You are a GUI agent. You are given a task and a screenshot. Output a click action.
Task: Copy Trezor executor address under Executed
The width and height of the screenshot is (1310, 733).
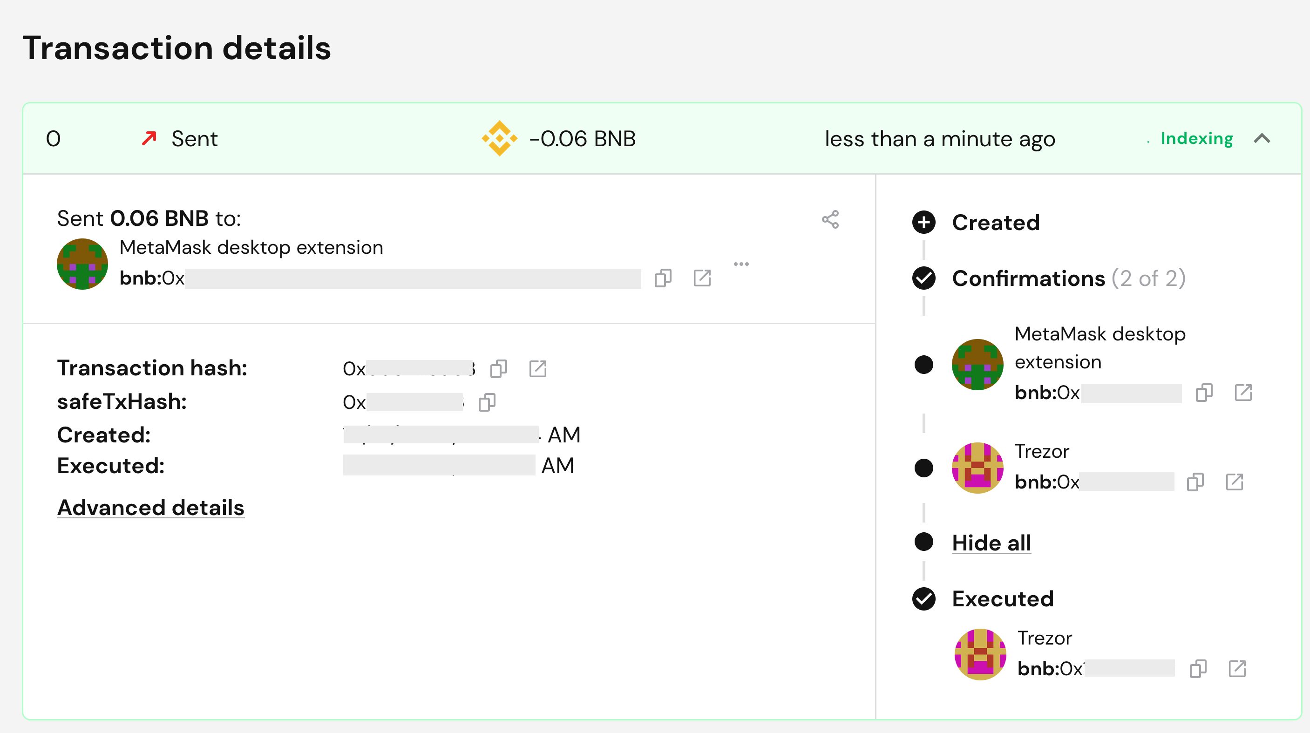point(1198,668)
